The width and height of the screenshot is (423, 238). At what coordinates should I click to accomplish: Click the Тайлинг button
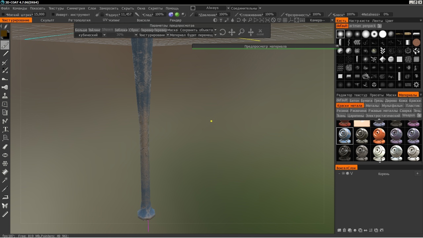[x=94, y=30]
